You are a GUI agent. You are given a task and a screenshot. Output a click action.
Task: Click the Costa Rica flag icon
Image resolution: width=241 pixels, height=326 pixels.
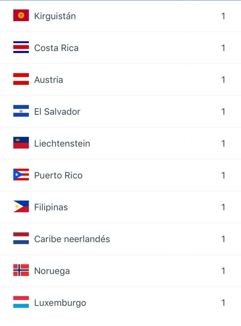point(21,48)
